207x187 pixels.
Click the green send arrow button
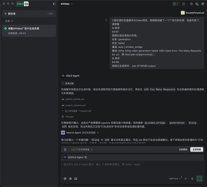tap(200, 179)
